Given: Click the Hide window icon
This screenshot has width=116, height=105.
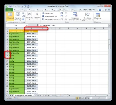Looking at the screenshot, I should [62, 16].
